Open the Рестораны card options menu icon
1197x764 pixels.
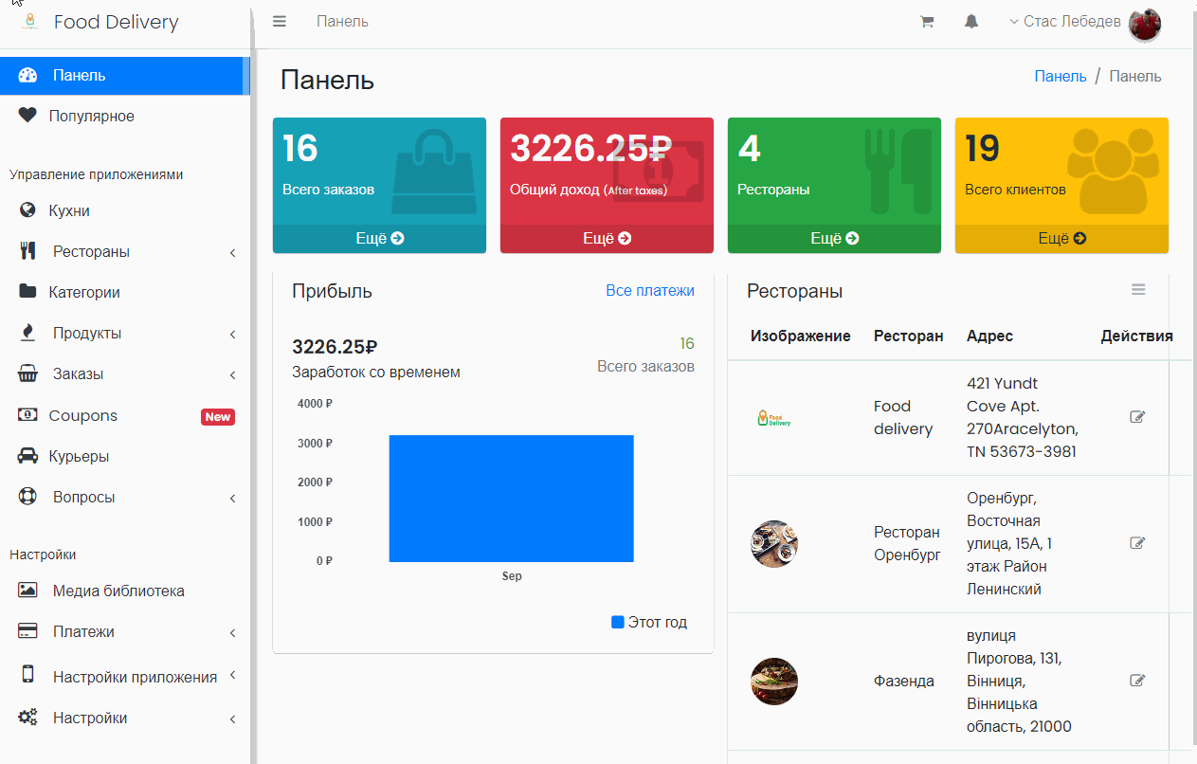click(x=1138, y=290)
